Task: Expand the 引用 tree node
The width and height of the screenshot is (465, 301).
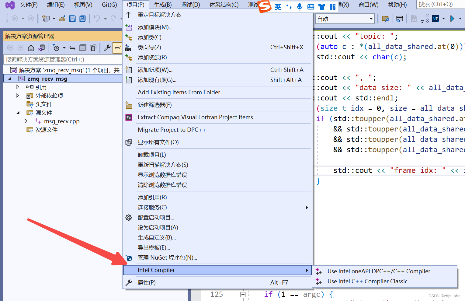Action: [x=18, y=87]
